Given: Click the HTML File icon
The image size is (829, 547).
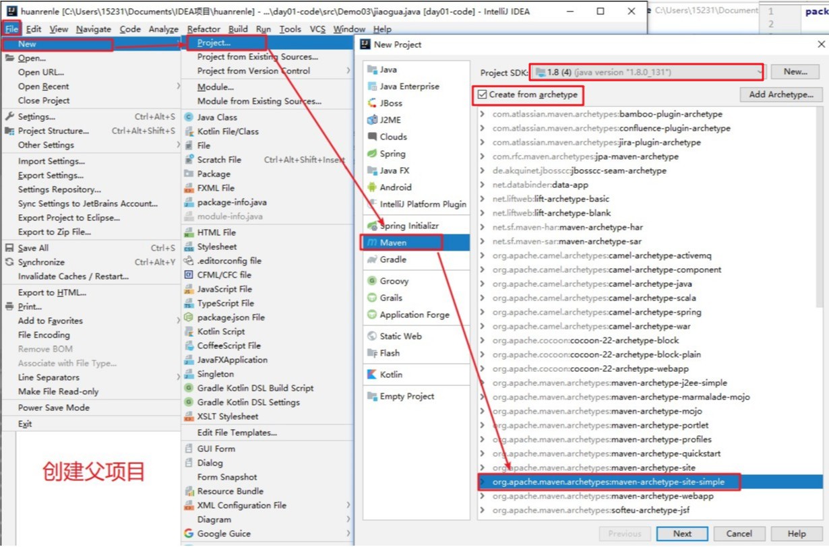Looking at the screenshot, I should [x=189, y=232].
